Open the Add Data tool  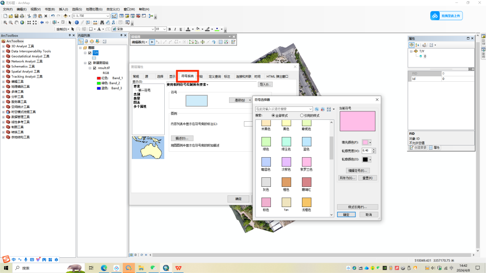(65, 16)
